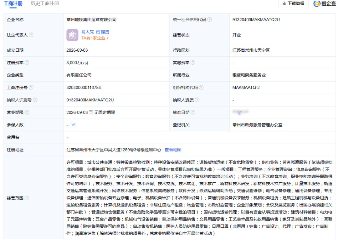Click the help icon beside 营业期限
The width and height of the screenshot is (338, 239).
point(27,112)
